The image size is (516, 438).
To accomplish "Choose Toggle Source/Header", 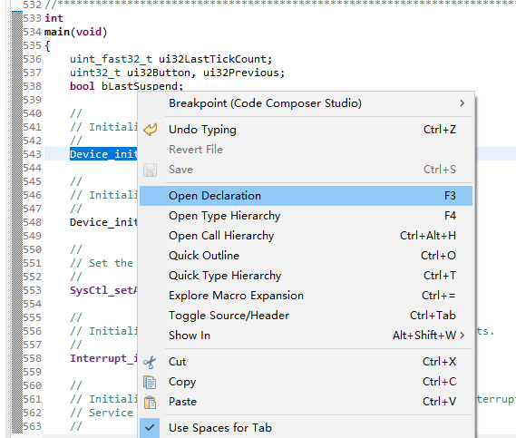I will click(306, 316).
